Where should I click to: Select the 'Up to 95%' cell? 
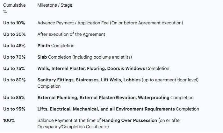point(14,109)
